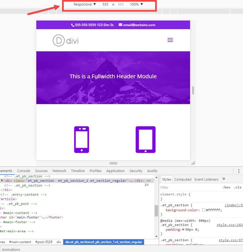The width and height of the screenshot is (243, 252).
Task: Click the #ffffff background color swatch
Action: (x=204, y=210)
